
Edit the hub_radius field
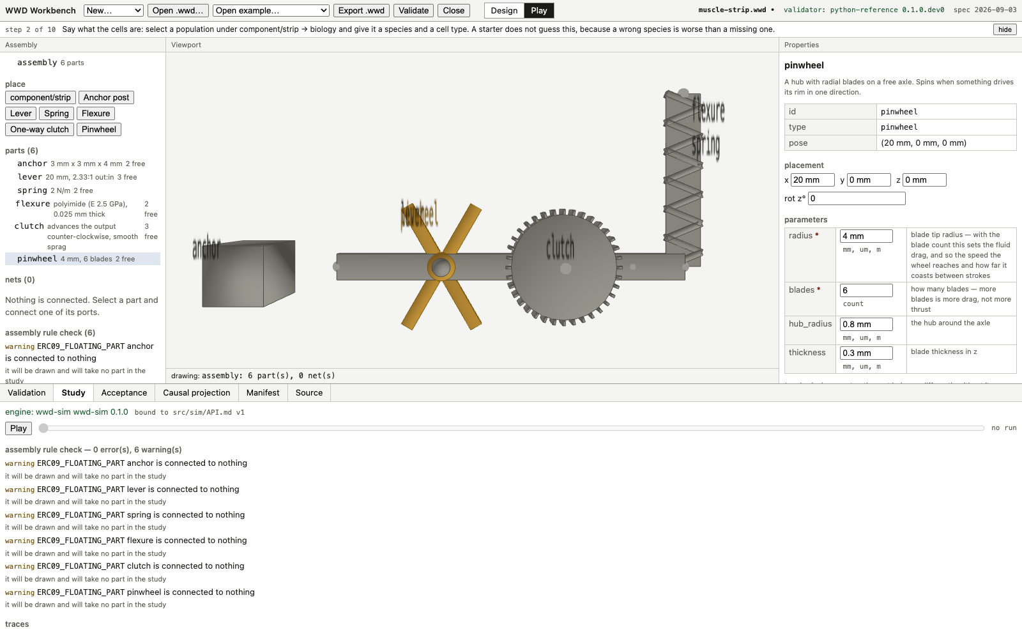click(866, 325)
